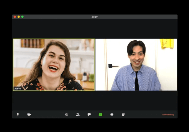Open the Security shield options
This screenshot has height=132, width=189.
click(x=66, y=114)
